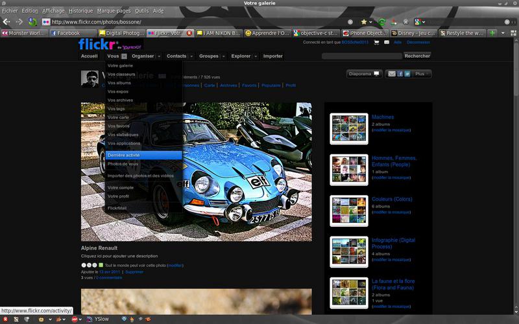Click the browser forward arrow
519x324 pixels.
(19, 22)
